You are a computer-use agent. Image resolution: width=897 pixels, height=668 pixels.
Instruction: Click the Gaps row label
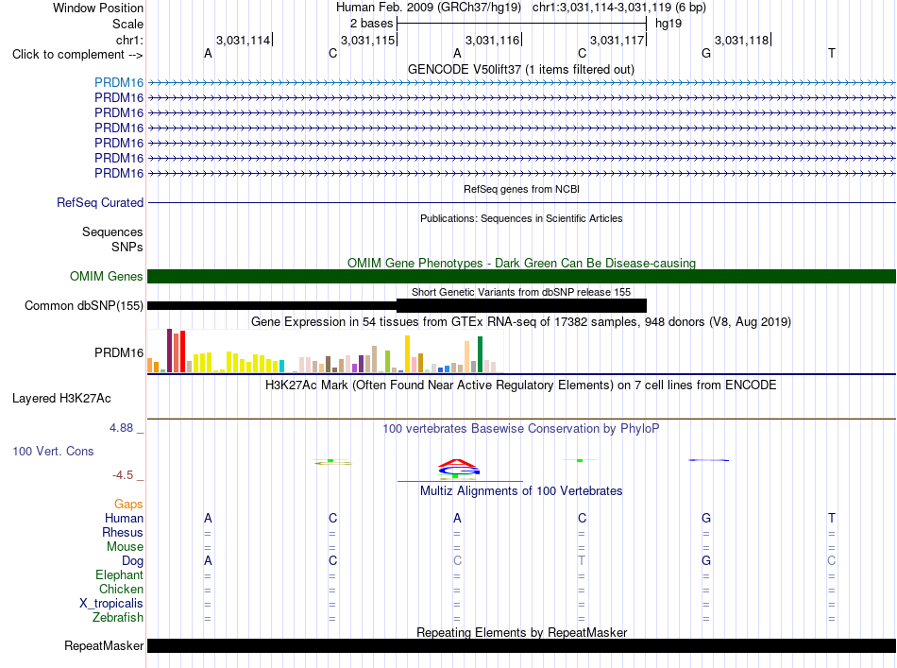pyautogui.click(x=128, y=504)
